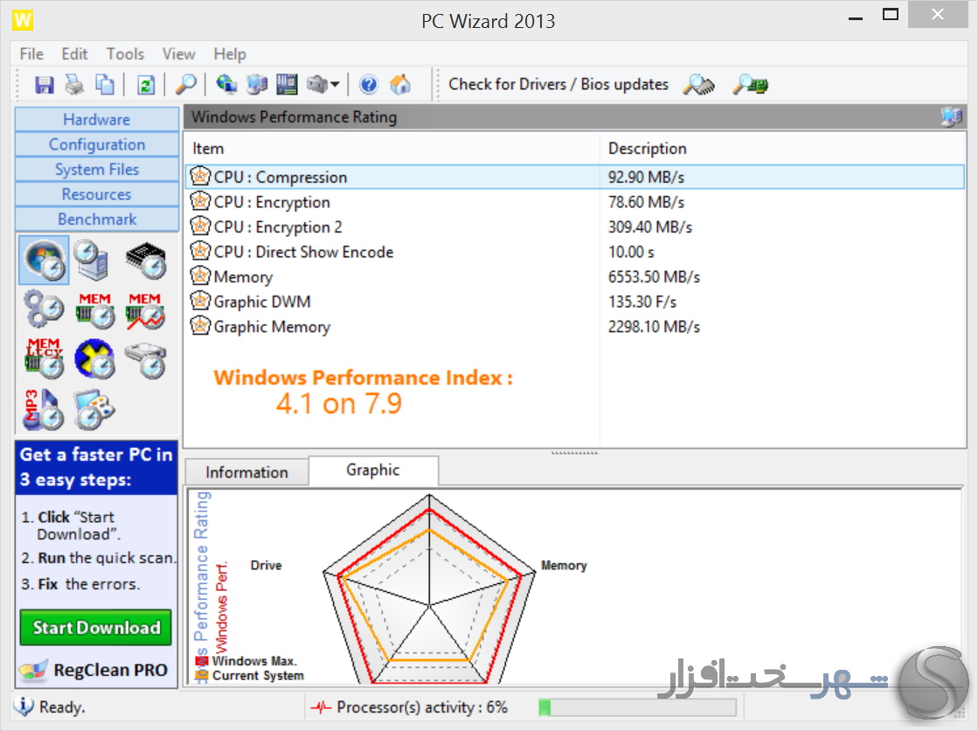Select the CPU : Encryption row
This screenshot has width=978, height=731.
point(575,202)
